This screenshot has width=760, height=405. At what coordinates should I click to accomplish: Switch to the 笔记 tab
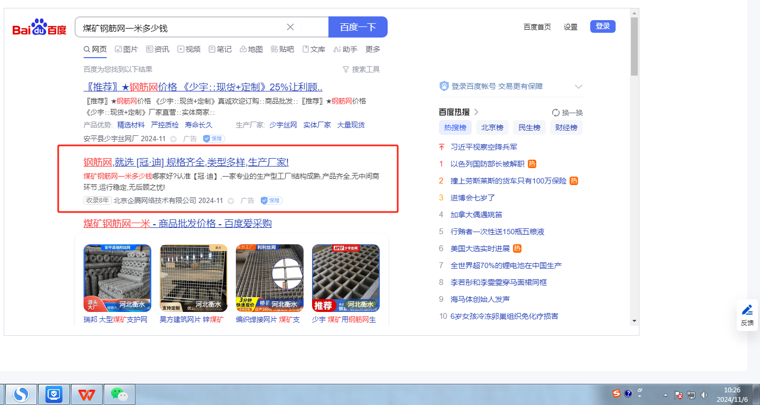tap(220, 49)
